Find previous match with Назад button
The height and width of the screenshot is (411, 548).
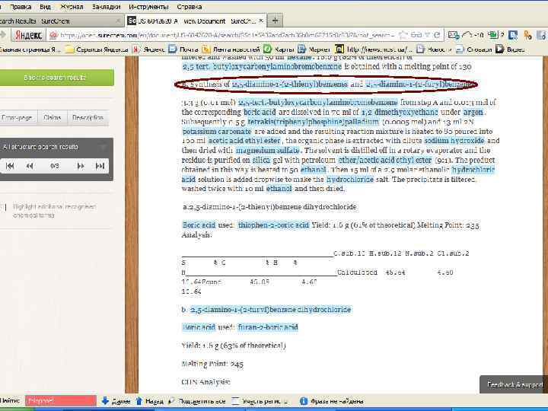tap(150, 401)
